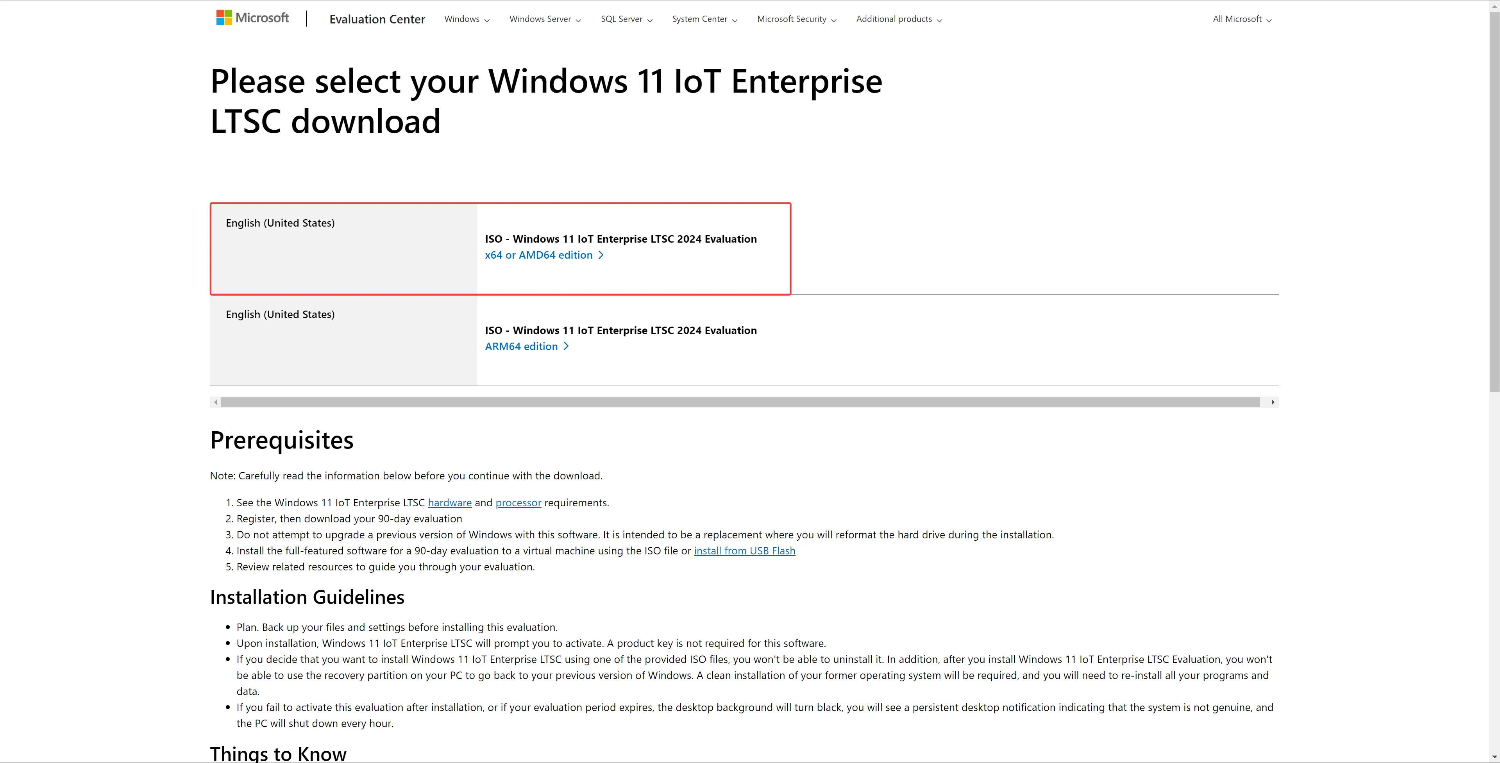The width and height of the screenshot is (1500, 763).
Task: Expand the Additional products menu
Action: pyautogui.click(x=899, y=19)
